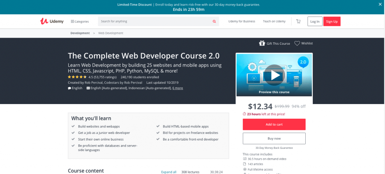385x174 pixels.
Task: Click the Log In button
Action: (315, 21)
